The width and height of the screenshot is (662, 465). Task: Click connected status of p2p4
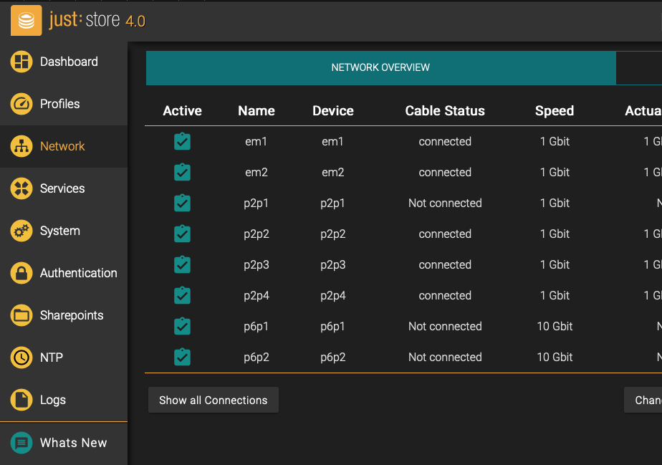(445, 296)
